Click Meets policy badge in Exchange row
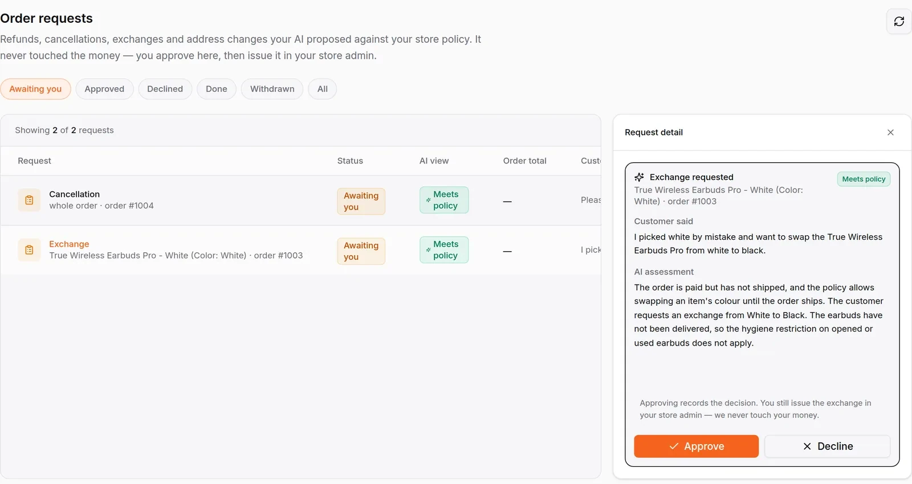The height and width of the screenshot is (484, 912). [444, 250]
